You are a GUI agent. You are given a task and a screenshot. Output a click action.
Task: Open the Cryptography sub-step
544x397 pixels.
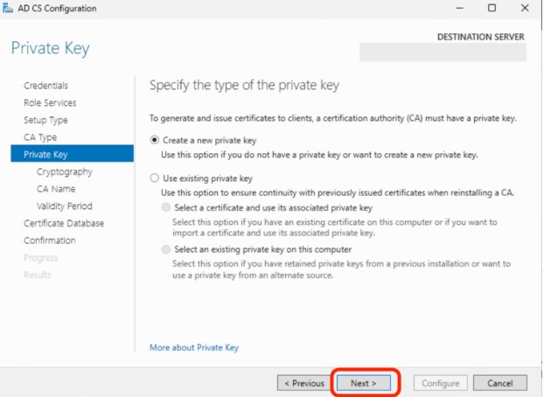[x=64, y=172]
